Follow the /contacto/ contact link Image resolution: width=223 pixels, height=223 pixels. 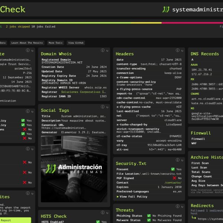(x=173, y=182)
